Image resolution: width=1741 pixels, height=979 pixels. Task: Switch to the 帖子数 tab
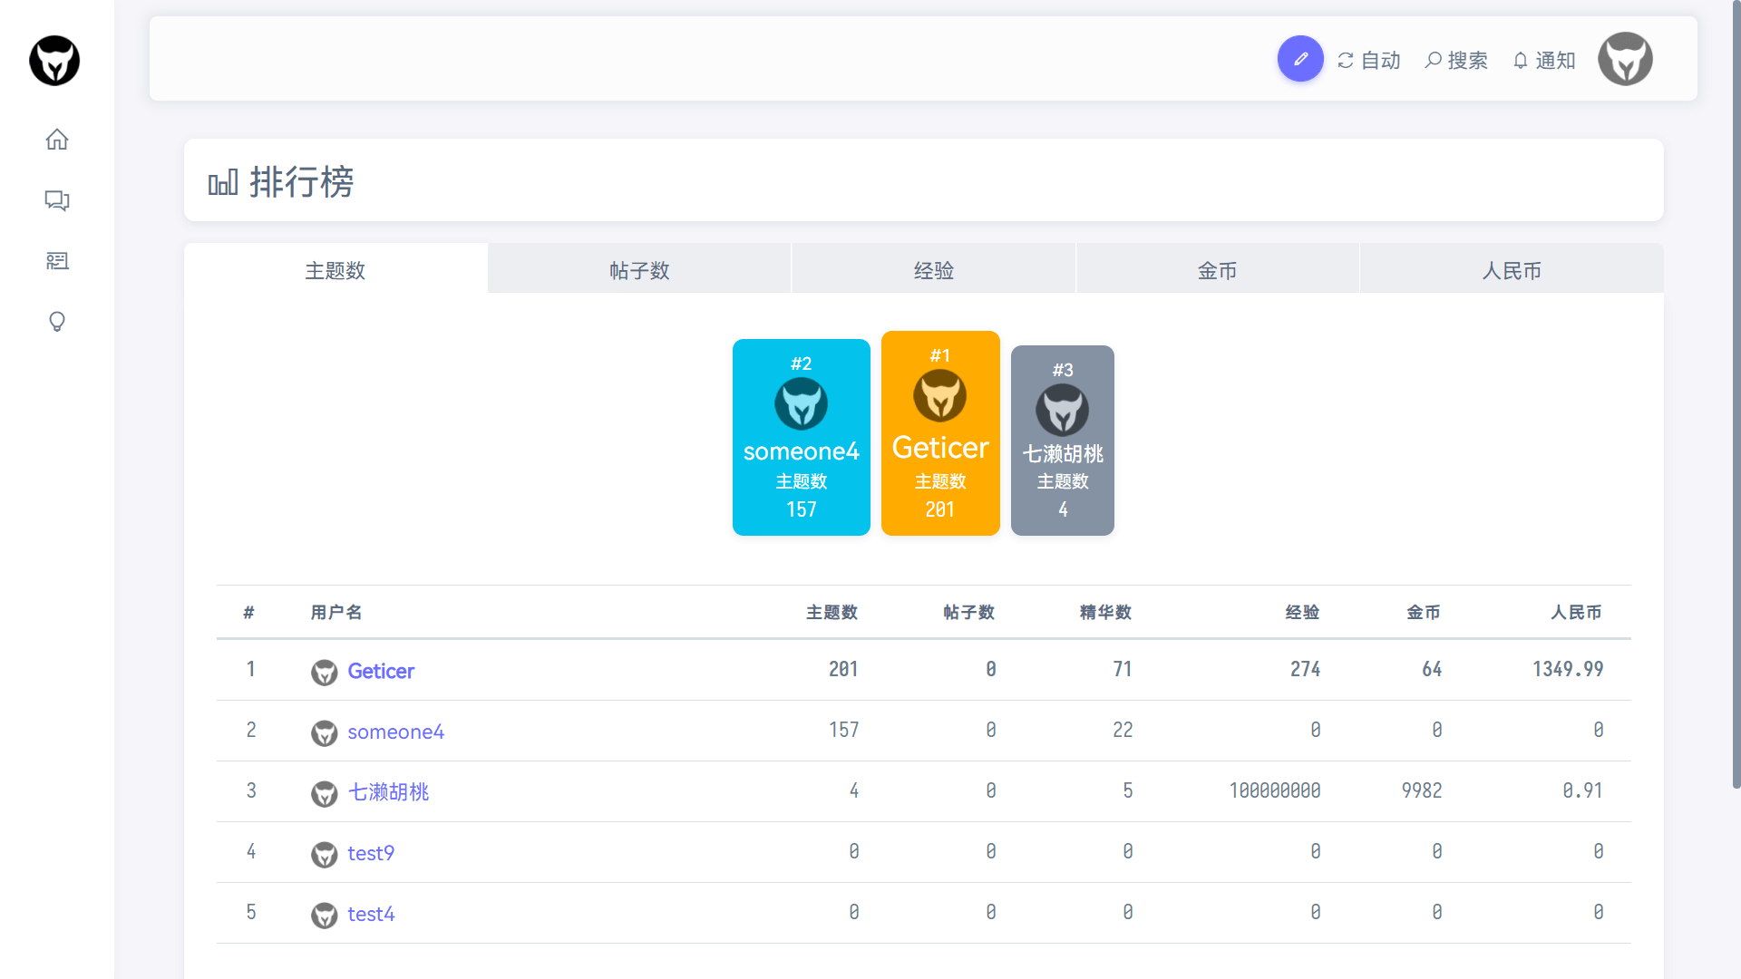[639, 270]
